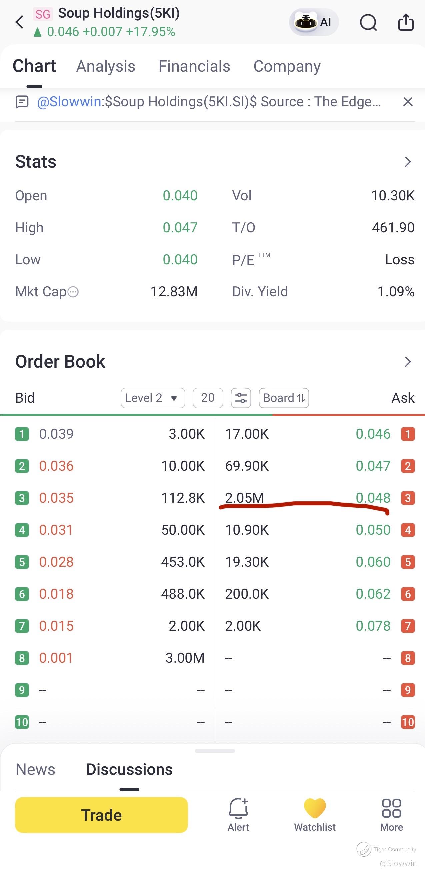Screen dimensions: 425x873
Task: Open the AI assistant icon
Action: (x=313, y=22)
